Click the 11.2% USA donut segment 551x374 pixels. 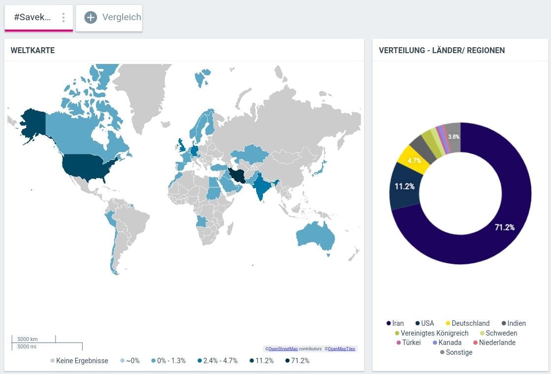coord(405,187)
